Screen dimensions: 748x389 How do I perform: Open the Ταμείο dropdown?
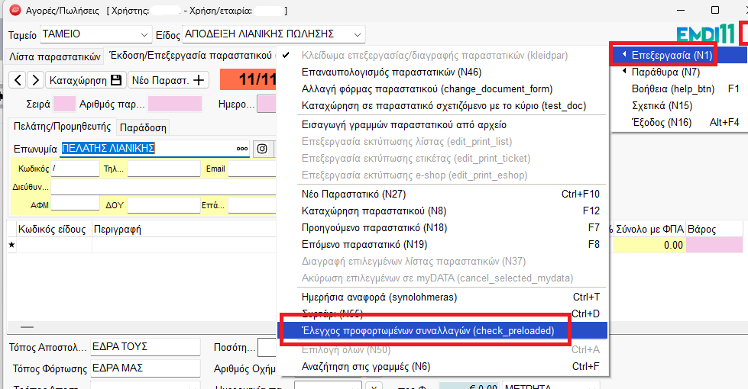(144, 34)
